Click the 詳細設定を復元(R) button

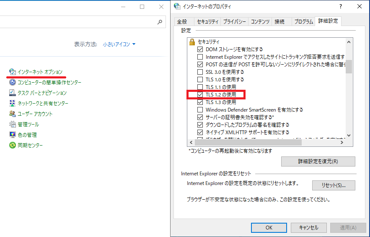coord(318,161)
